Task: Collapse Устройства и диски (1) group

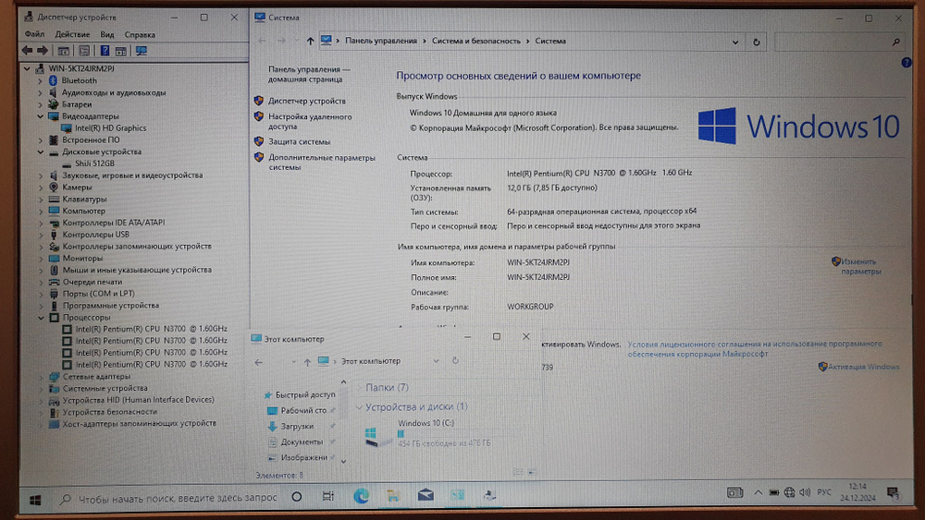Action: coord(359,407)
